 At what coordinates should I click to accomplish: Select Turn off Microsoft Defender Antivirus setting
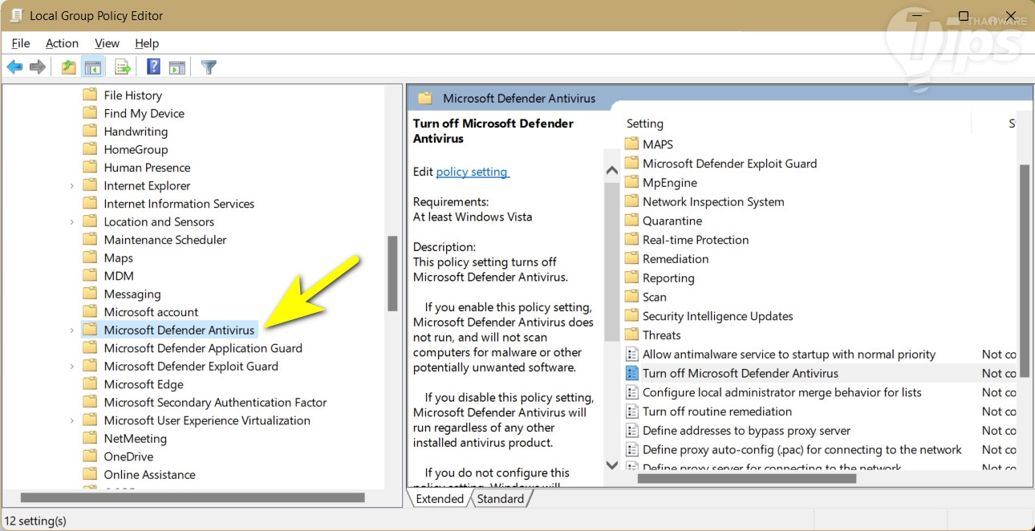(x=741, y=373)
